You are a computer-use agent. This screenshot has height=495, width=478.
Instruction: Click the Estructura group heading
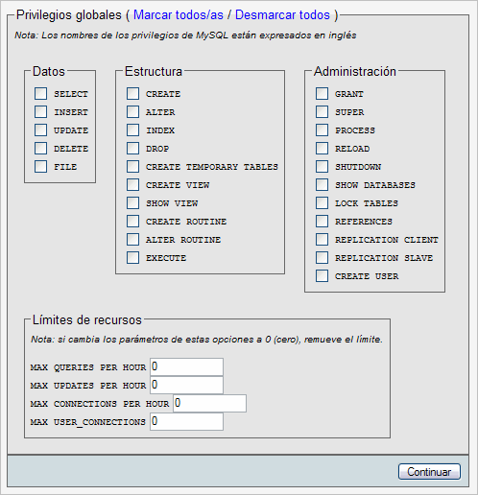pos(154,71)
